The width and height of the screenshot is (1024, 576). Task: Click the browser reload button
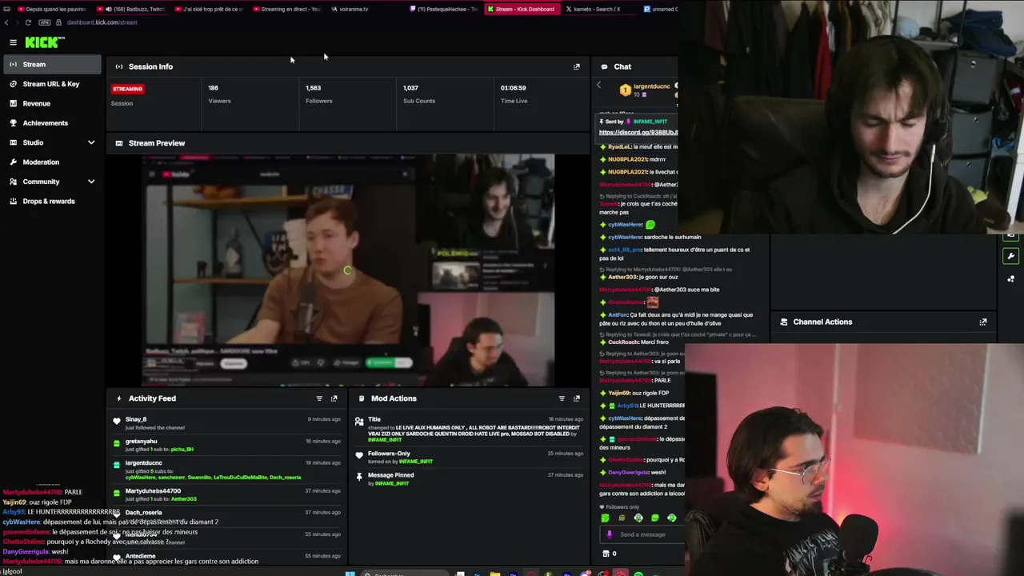pyautogui.click(x=28, y=22)
